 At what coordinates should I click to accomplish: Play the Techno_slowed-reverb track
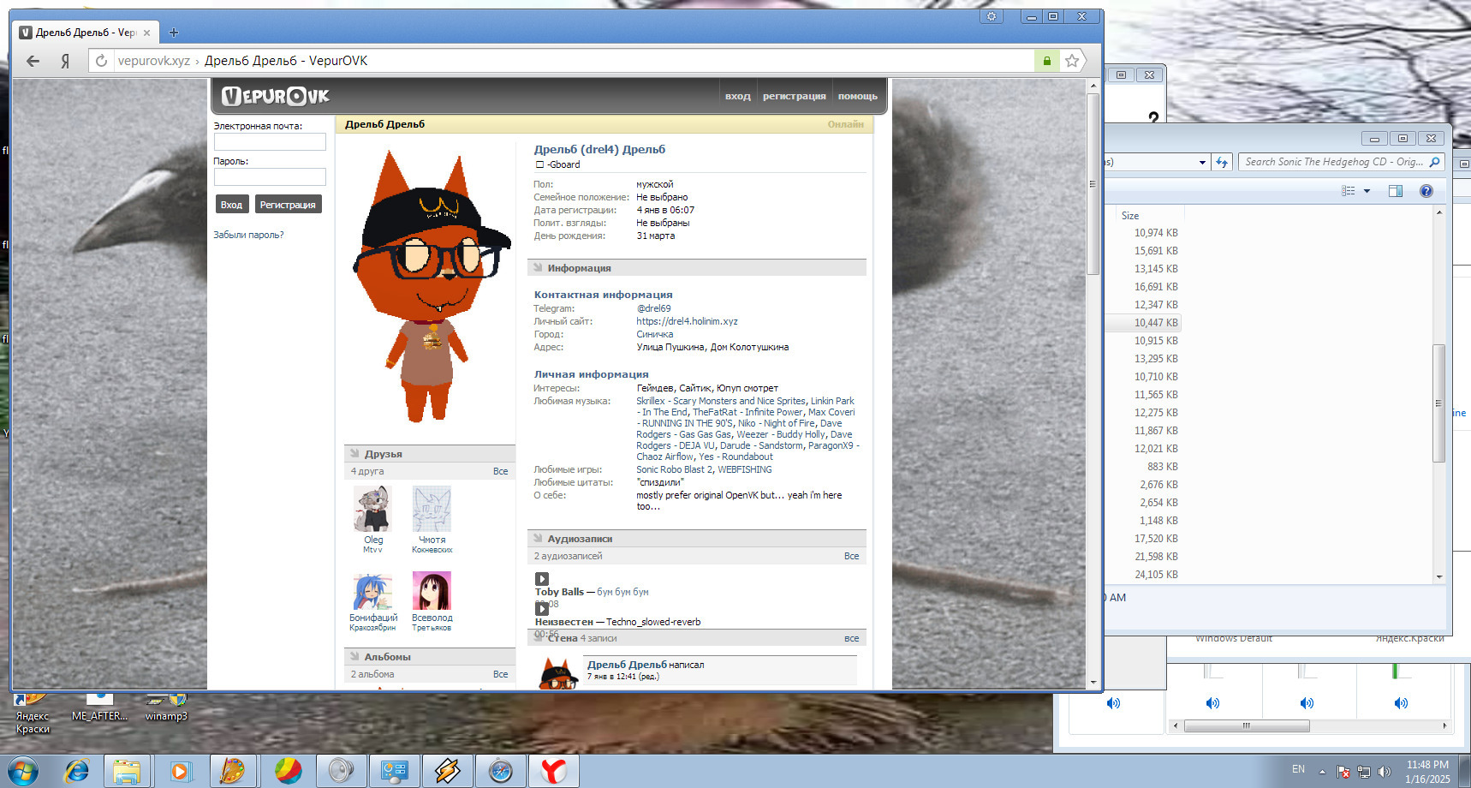tap(541, 609)
